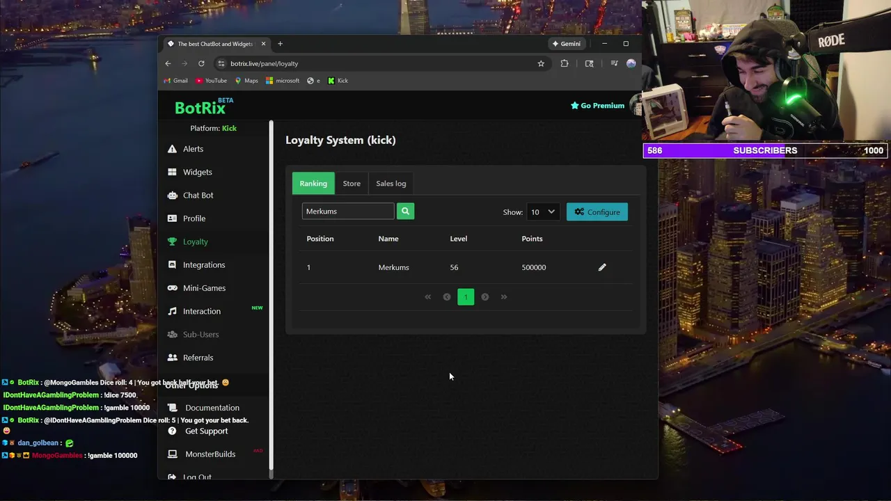Open the Show entries dropdown
The width and height of the screenshot is (891, 501).
tap(543, 212)
